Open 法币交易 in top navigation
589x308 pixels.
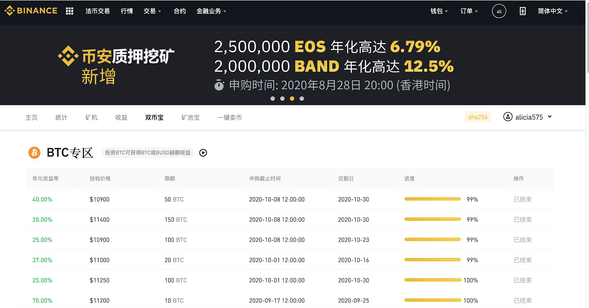(98, 11)
